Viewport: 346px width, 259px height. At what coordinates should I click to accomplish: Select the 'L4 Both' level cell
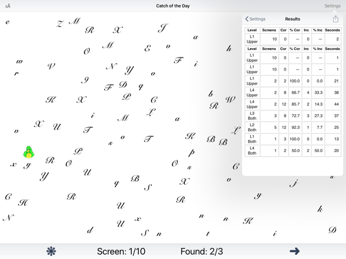point(252,151)
